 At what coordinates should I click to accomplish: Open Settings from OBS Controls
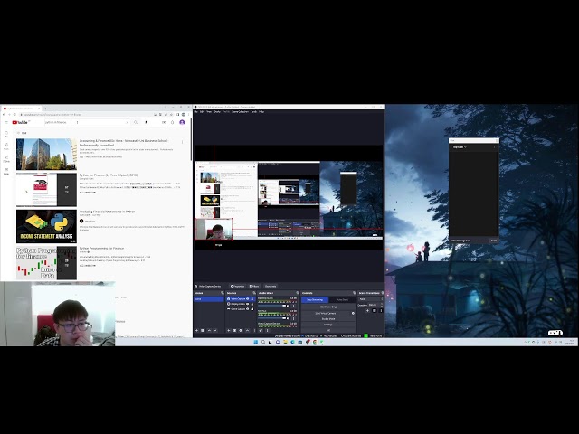[328, 325]
